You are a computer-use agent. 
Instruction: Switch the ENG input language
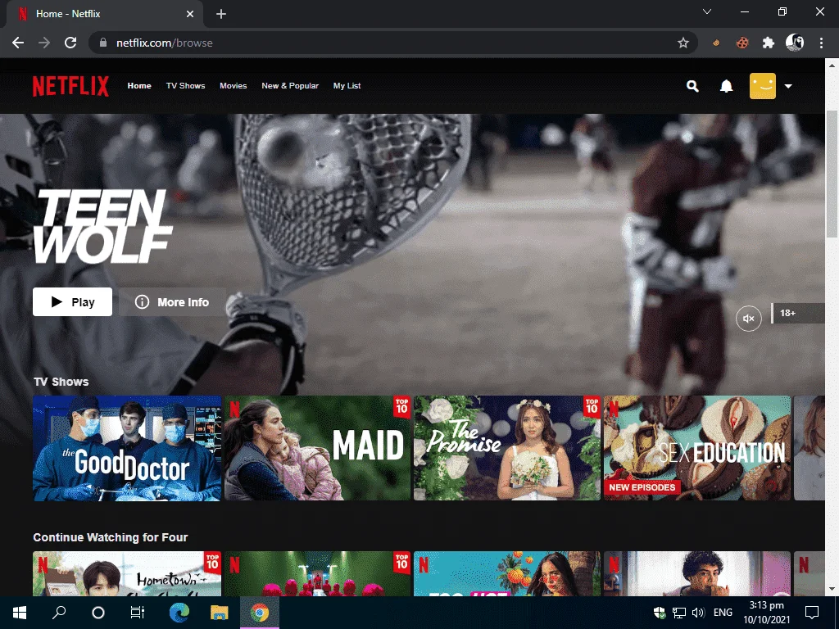coord(723,613)
